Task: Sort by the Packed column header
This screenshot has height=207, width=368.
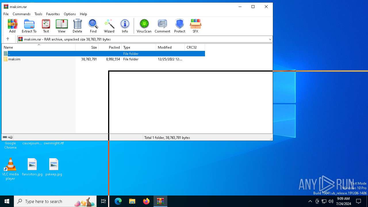Action: (110, 47)
